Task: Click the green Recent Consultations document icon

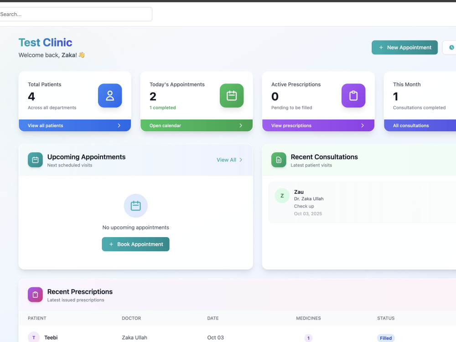Action: point(279,160)
